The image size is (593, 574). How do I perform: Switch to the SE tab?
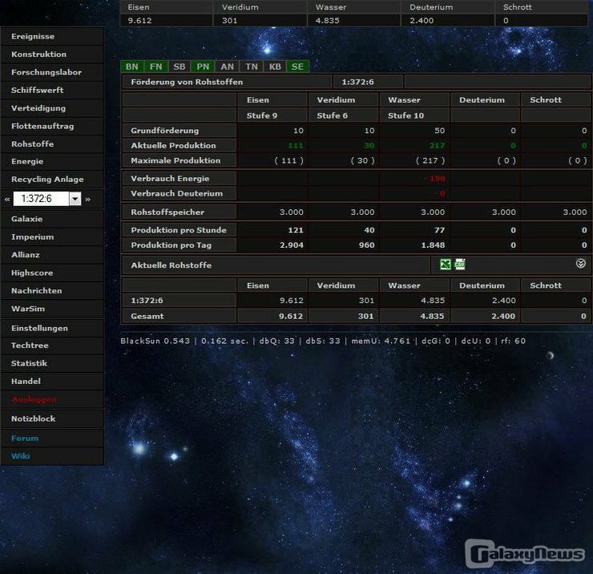point(297,67)
